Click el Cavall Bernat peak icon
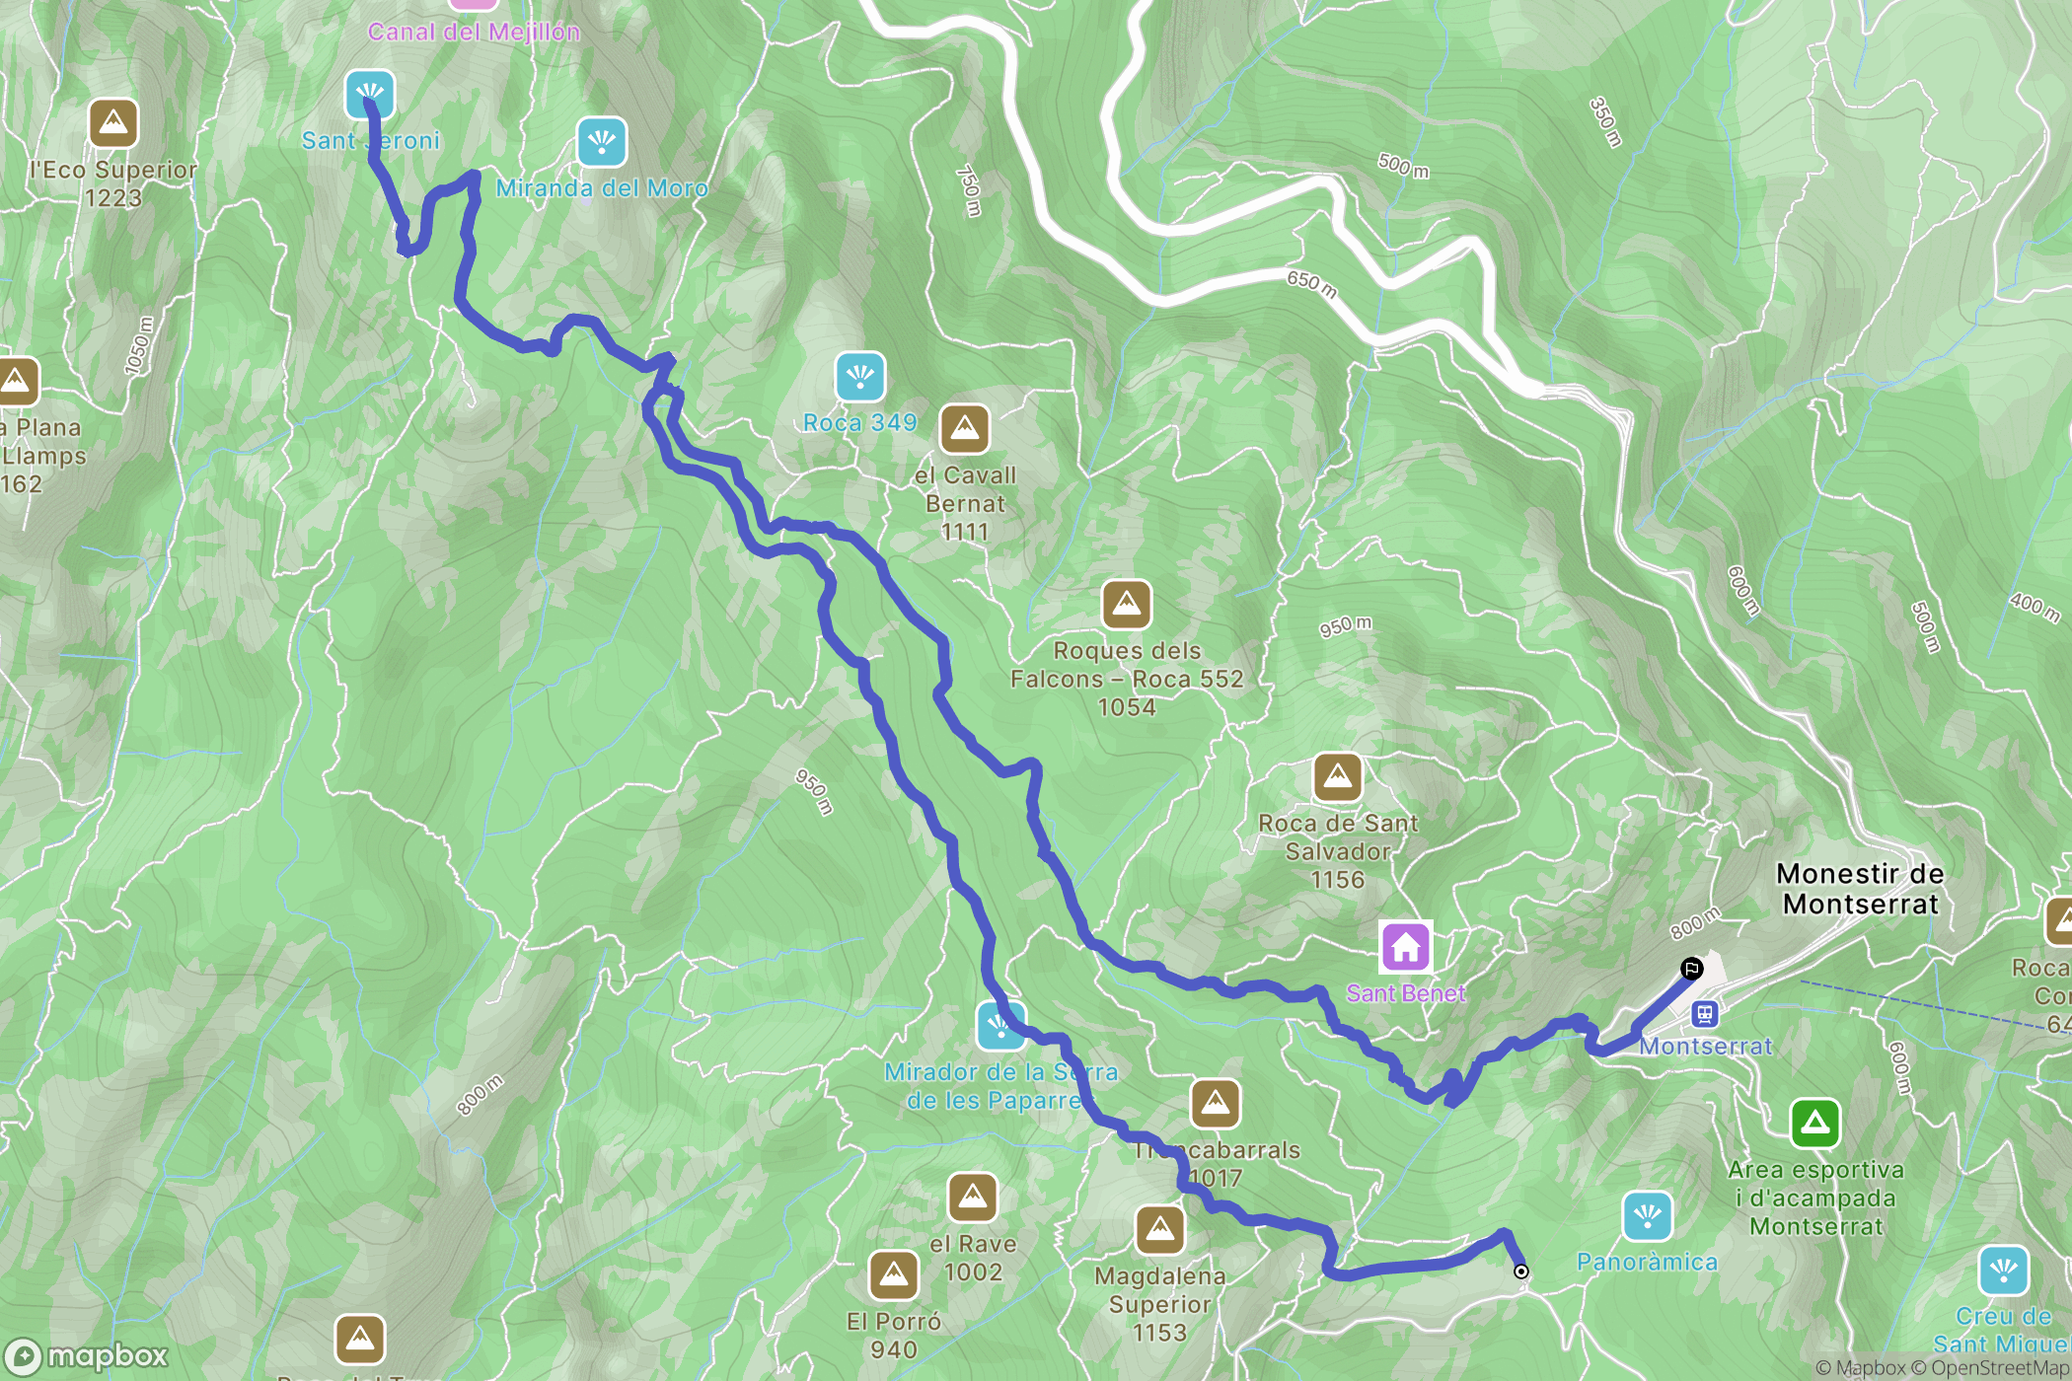Viewport: 2072px width, 1381px height. pos(965,429)
